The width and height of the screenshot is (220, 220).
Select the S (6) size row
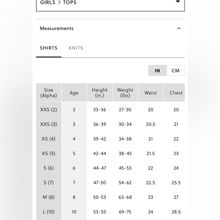(x=110, y=168)
